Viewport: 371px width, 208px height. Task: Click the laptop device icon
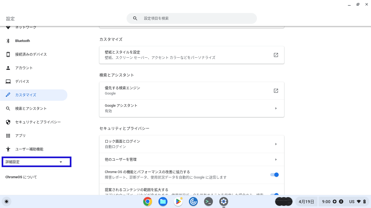tap(8, 82)
